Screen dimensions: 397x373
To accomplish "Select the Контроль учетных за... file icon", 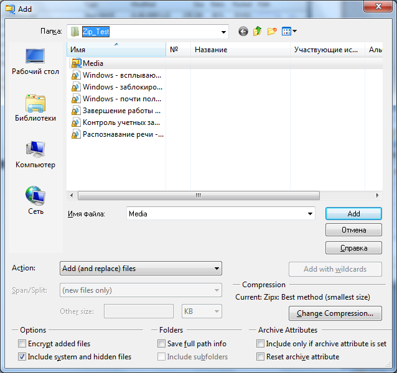I will click(75, 122).
